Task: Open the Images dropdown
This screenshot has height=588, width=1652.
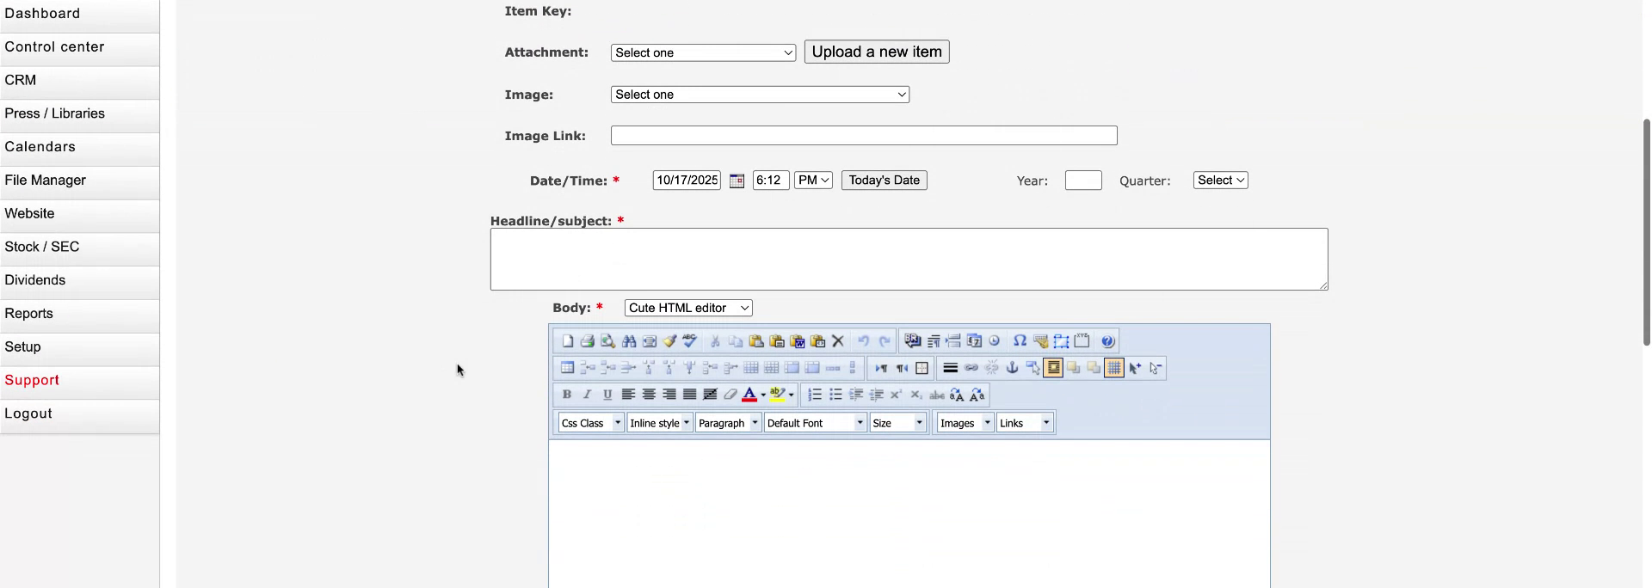Action: click(965, 423)
